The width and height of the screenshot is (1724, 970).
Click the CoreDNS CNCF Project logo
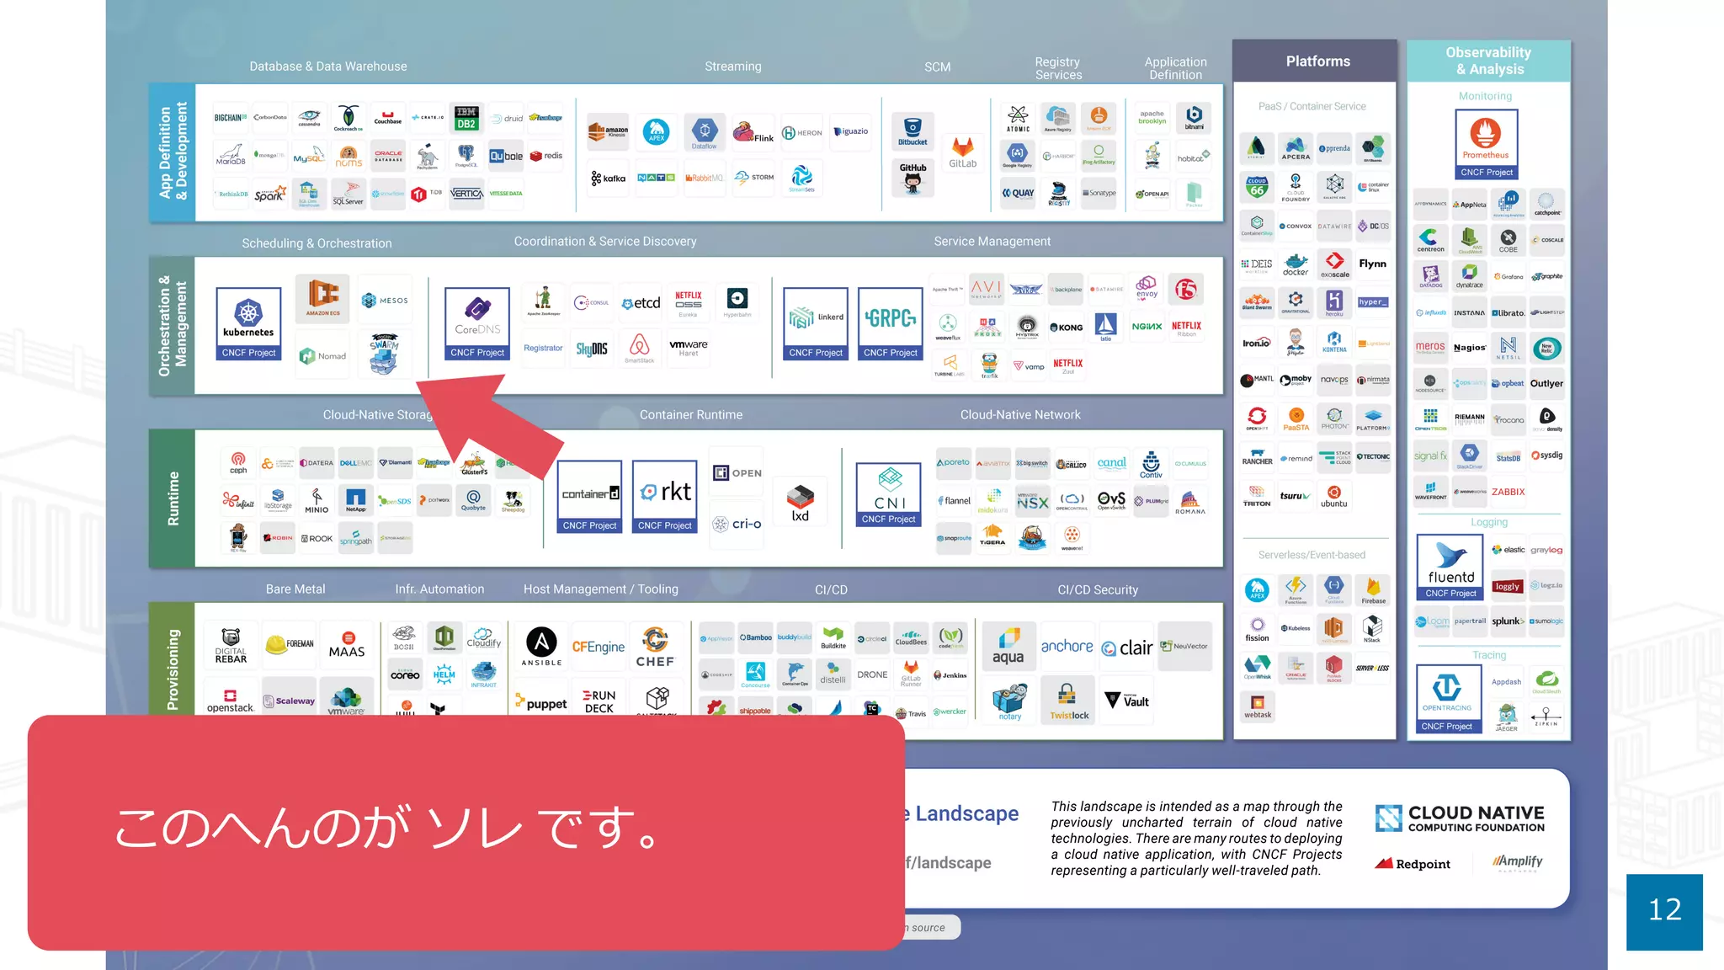(x=477, y=324)
